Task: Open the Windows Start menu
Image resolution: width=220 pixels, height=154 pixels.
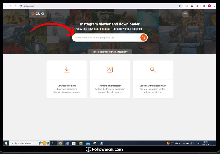Action: (x=6, y=143)
